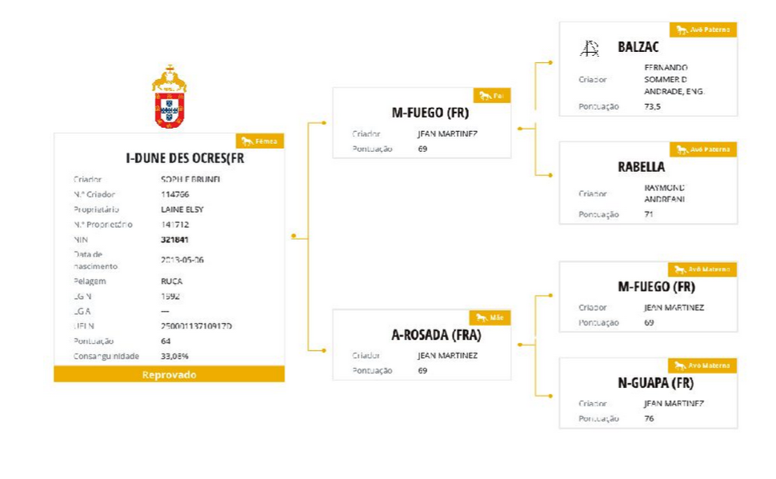Open the N-GUAPA (FR) grandmother title
Image resolution: width=776 pixels, height=479 pixels.
pyautogui.click(x=656, y=383)
